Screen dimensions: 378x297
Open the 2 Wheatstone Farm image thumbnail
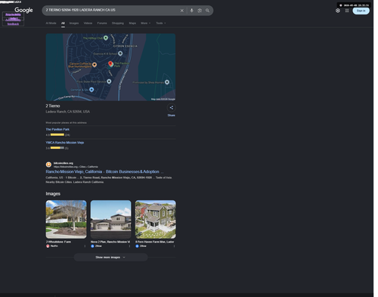tap(66, 219)
